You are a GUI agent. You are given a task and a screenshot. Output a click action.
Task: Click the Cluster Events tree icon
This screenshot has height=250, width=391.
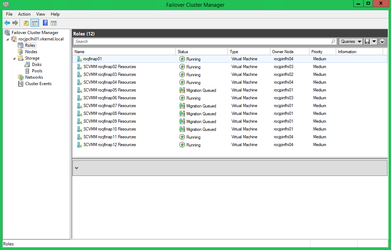(x=21, y=84)
